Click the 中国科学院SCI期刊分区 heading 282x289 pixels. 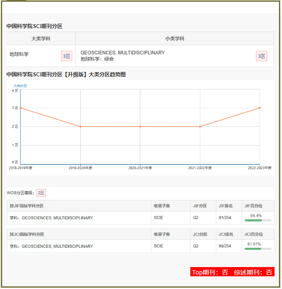(x=35, y=26)
